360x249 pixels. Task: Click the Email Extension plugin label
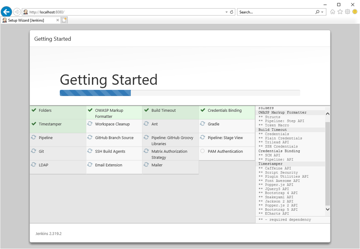pos(108,165)
